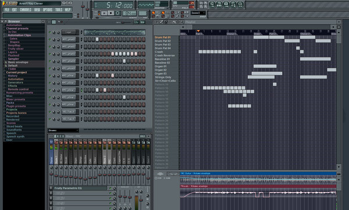The width and height of the screenshot is (349, 210).
Task: Click the stop button in the transport panel
Action: pyautogui.click(x=111, y=13)
